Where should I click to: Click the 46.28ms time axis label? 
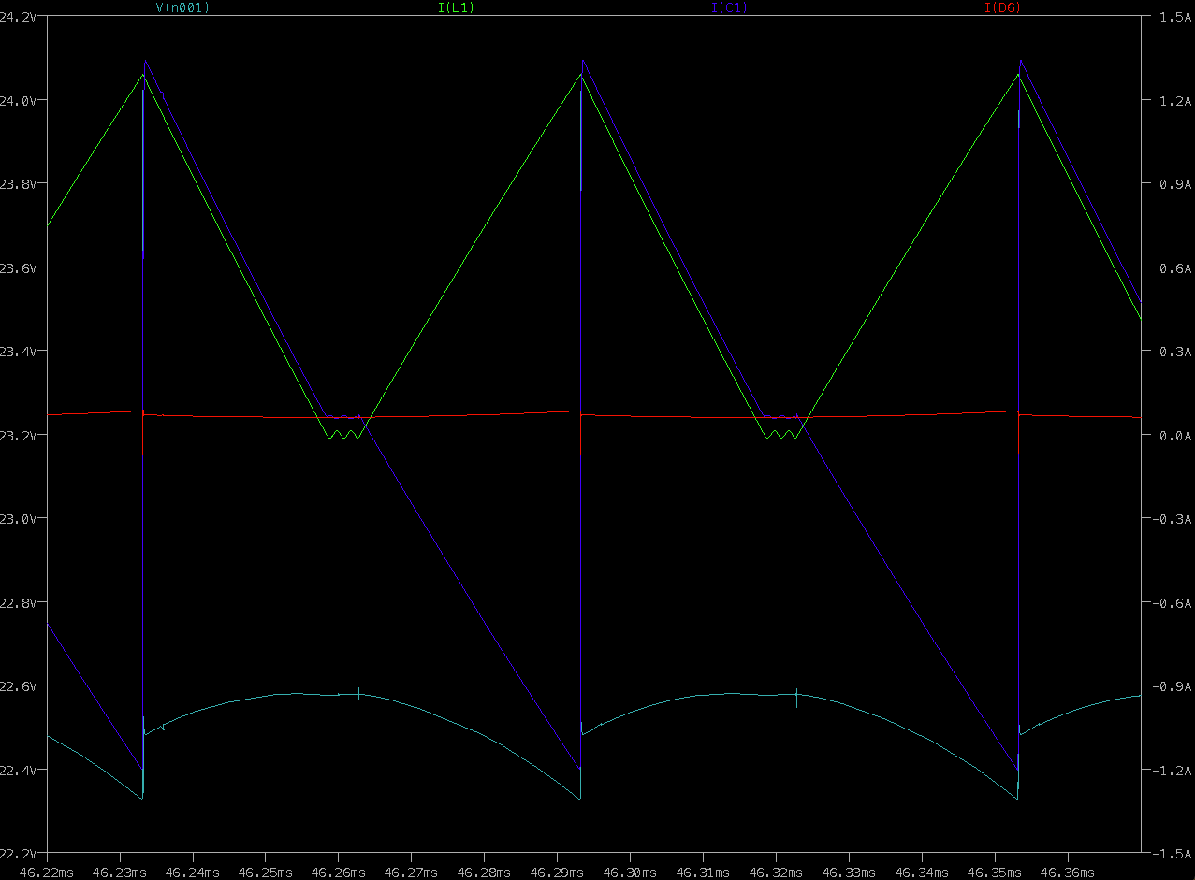point(485,872)
